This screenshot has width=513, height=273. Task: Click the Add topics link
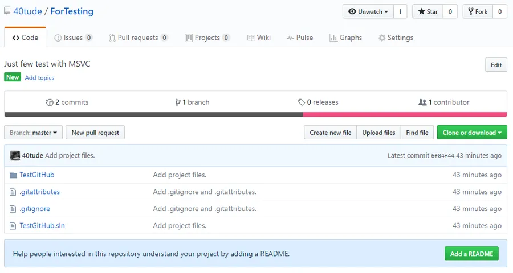coord(39,78)
